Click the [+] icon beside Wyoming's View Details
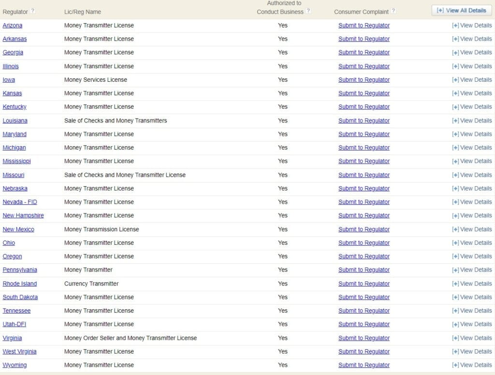495x375 pixels. pyautogui.click(x=454, y=365)
